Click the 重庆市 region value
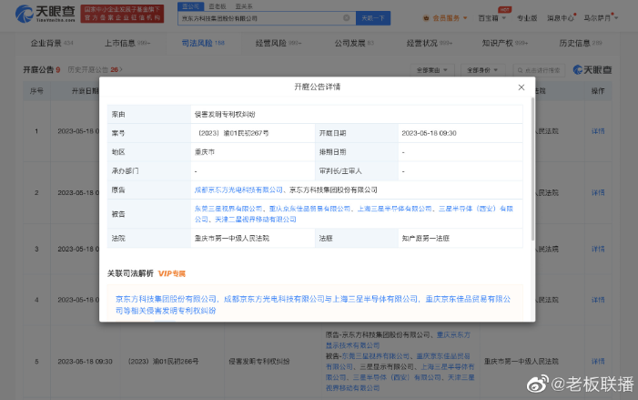This screenshot has width=638, height=400. 204,152
